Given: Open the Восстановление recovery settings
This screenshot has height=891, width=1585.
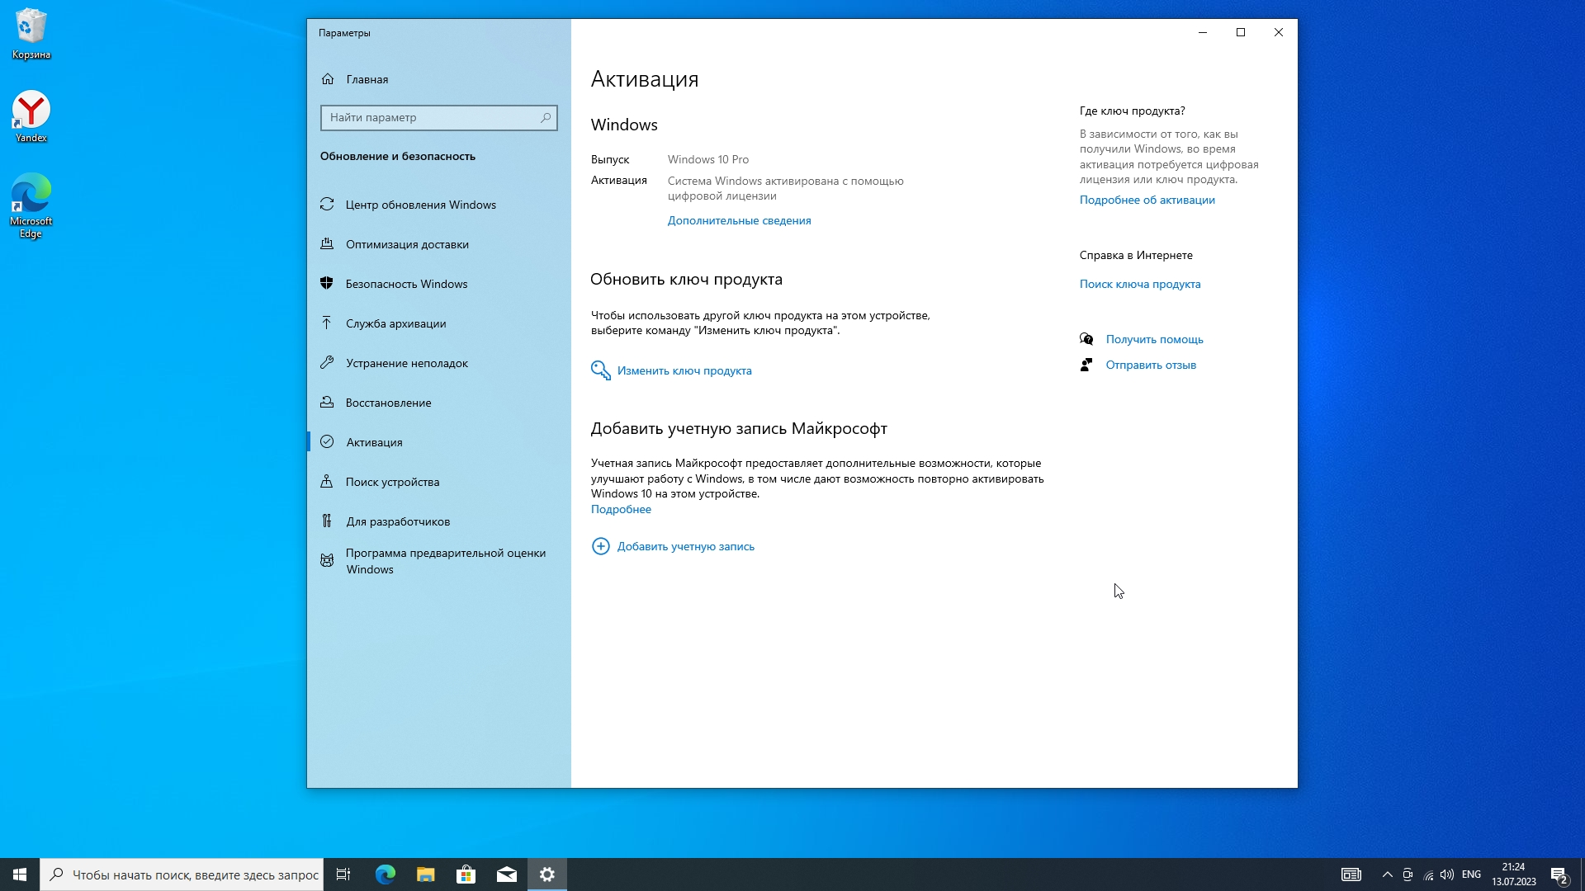Looking at the screenshot, I should tap(388, 403).
